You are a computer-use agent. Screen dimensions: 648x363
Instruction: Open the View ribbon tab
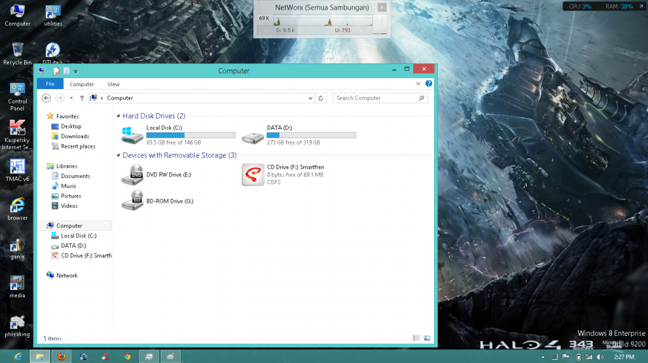coord(114,84)
